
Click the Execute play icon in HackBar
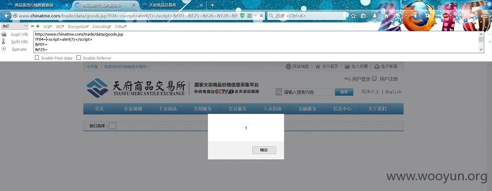[x=4, y=49]
